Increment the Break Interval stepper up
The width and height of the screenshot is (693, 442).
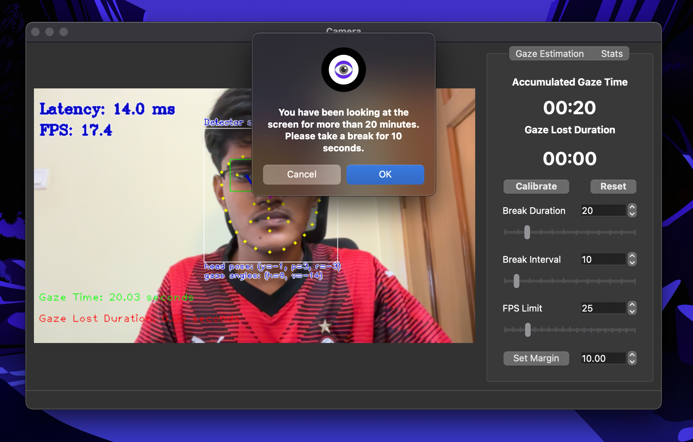tap(632, 256)
